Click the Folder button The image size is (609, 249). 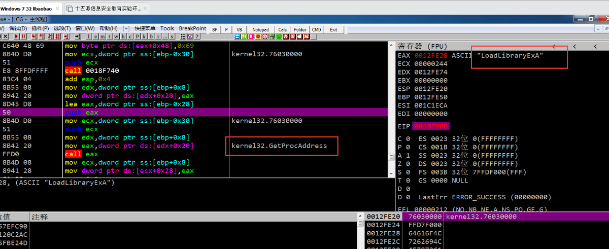tap(300, 29)
